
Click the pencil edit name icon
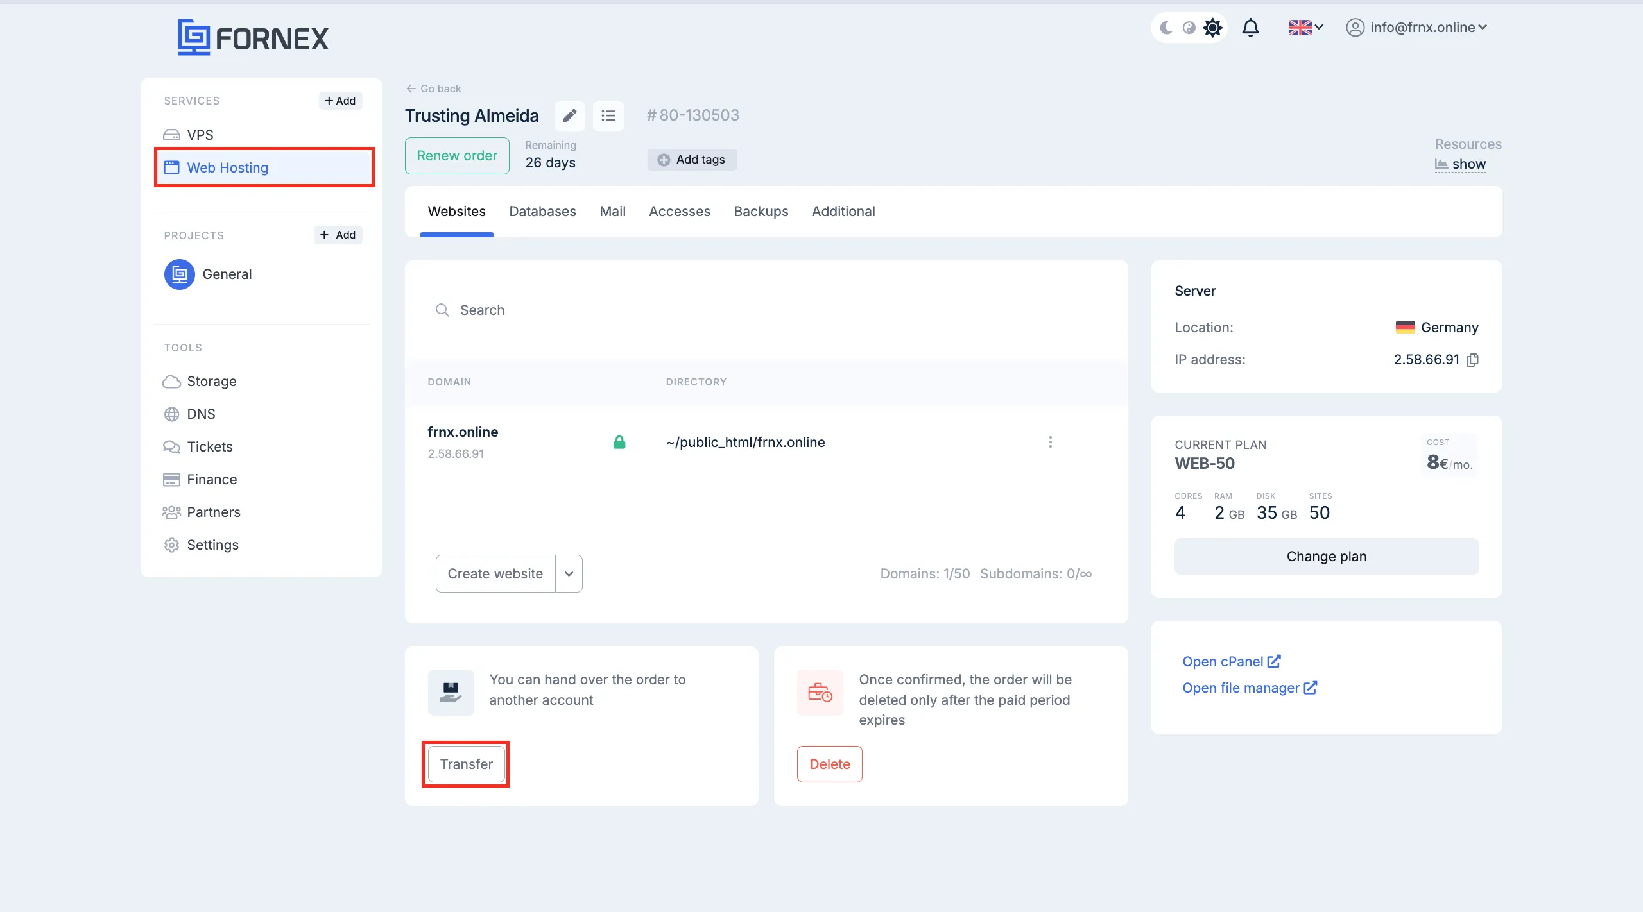click(x=569, y=115)
